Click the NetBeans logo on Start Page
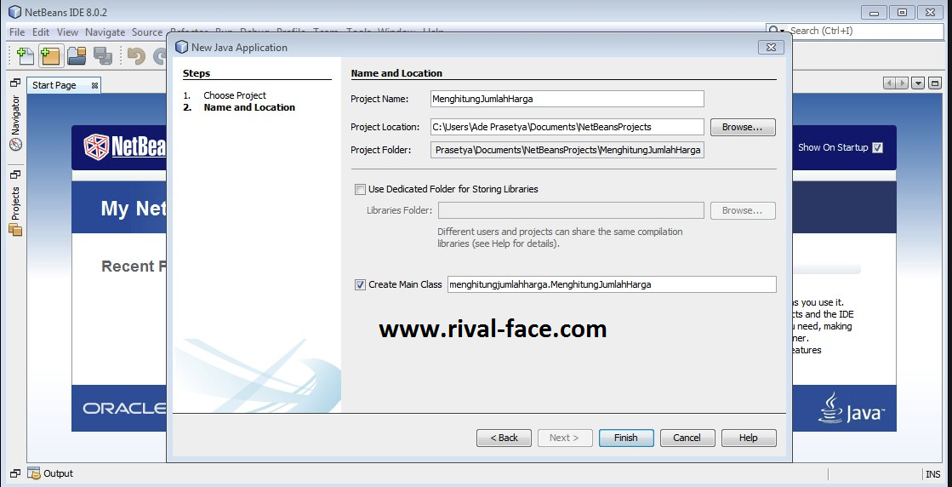 (124, 147)
